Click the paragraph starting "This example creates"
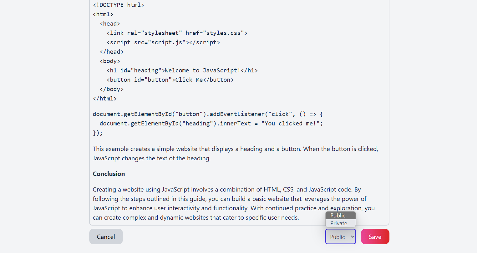The image size is (477, 253). click(236, 153)
